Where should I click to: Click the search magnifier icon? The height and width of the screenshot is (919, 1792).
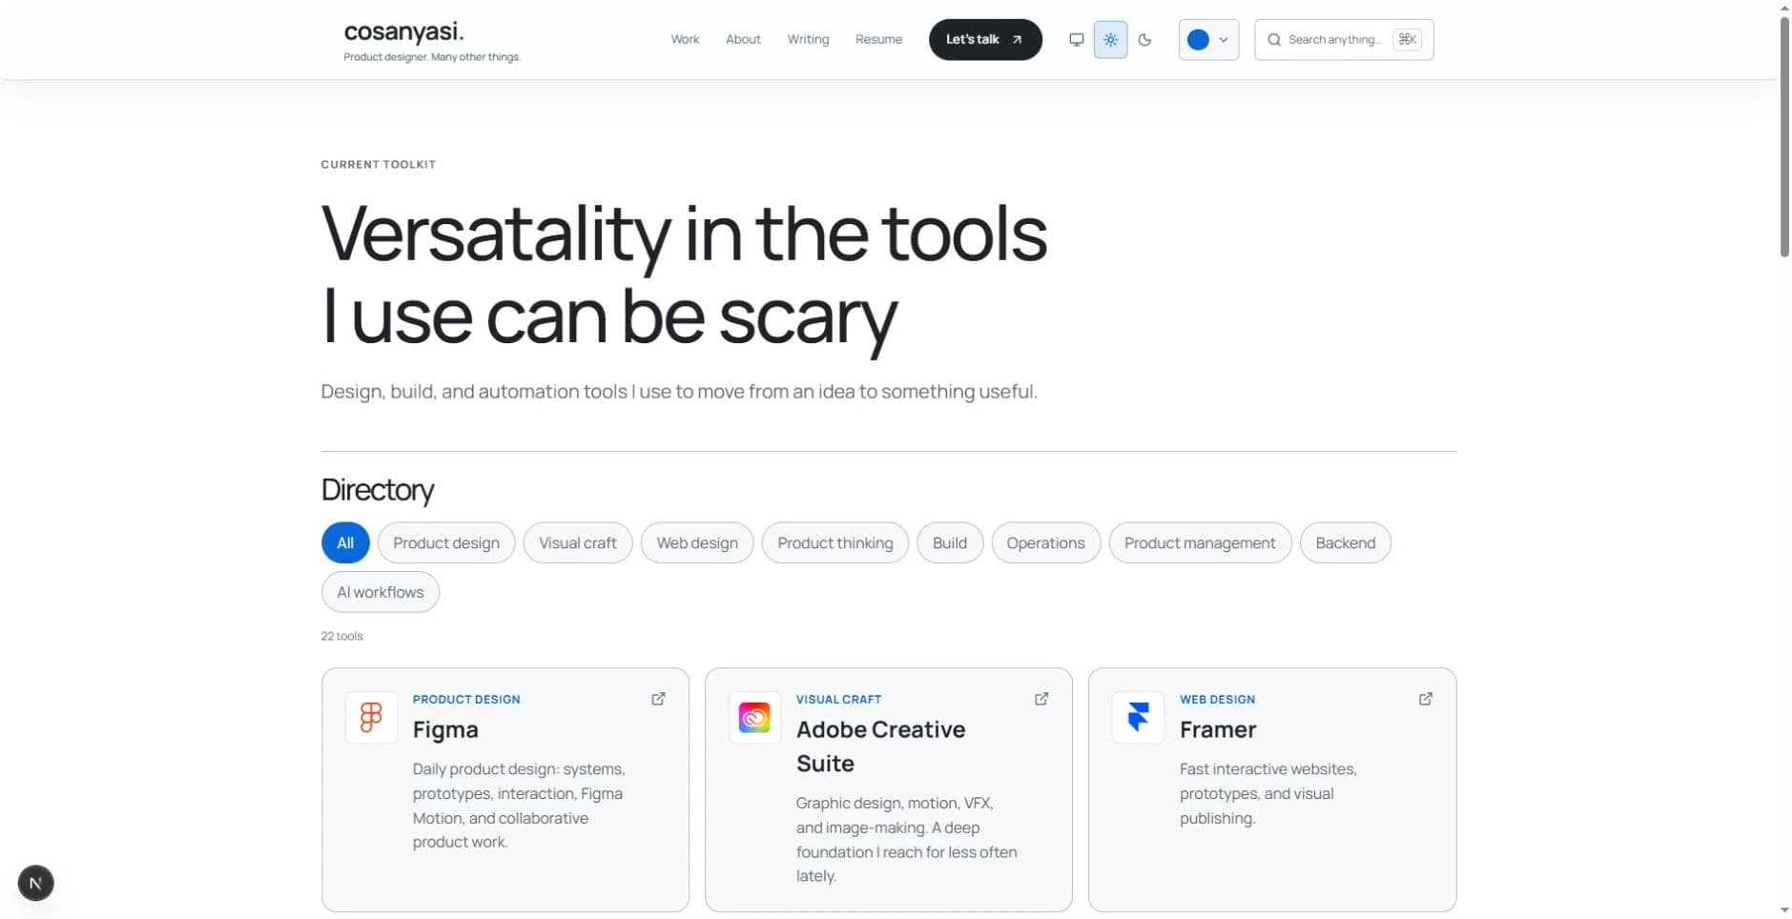[x=1273, y=40]
